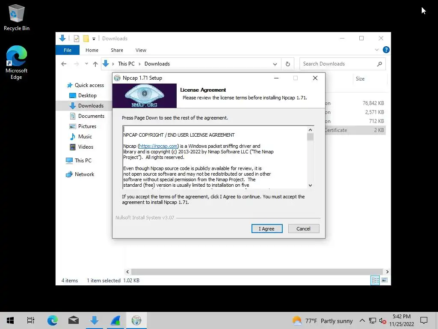This screenshot has height=329, width=438.
Task: Select Network in the navigation pane
Action: (80, 174)
